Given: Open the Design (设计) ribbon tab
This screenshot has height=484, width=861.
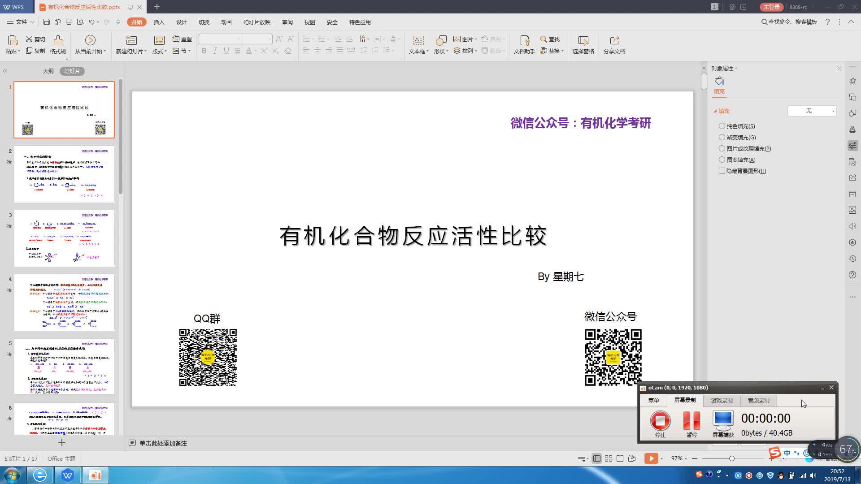Looking at the screenshot, I should click(182, 22).
